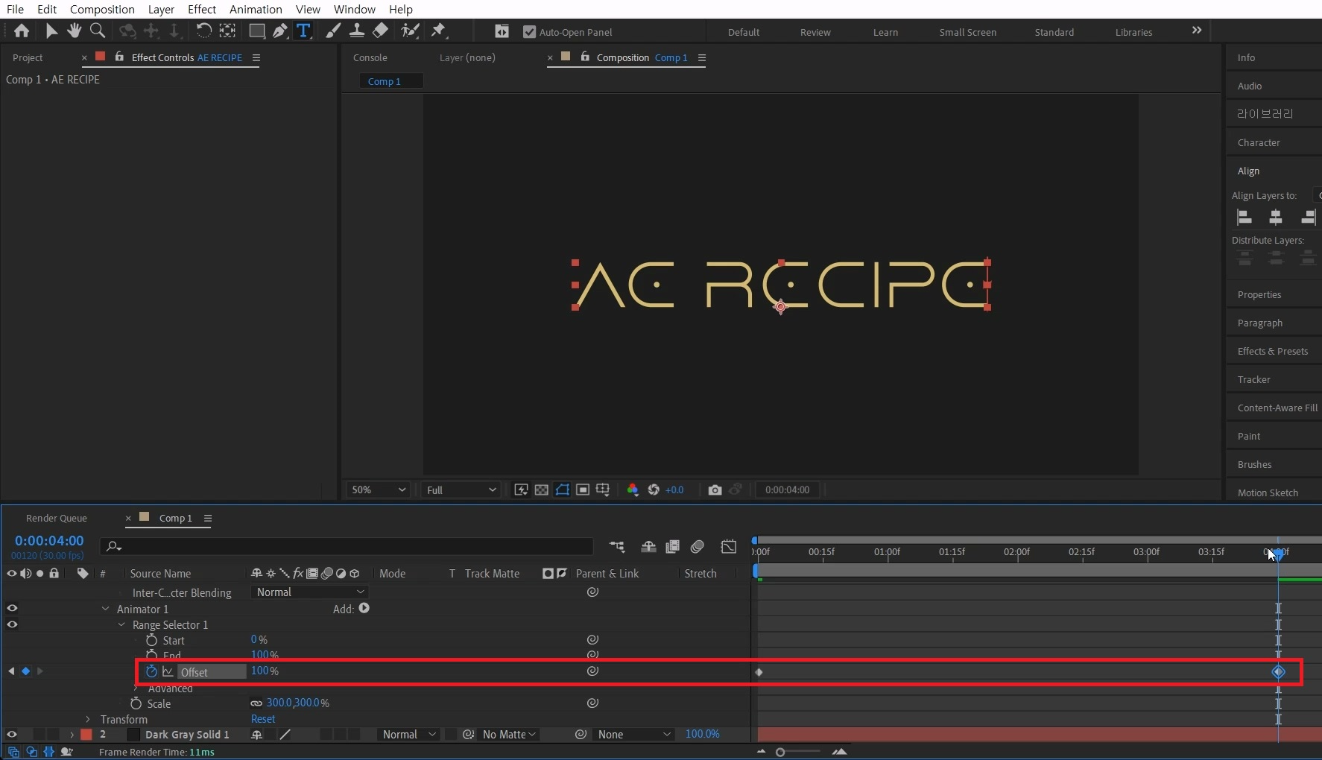Viewport: 1322px width, 760px height.
Task: Align layers to the left edge
Action: pos(1244,218)
